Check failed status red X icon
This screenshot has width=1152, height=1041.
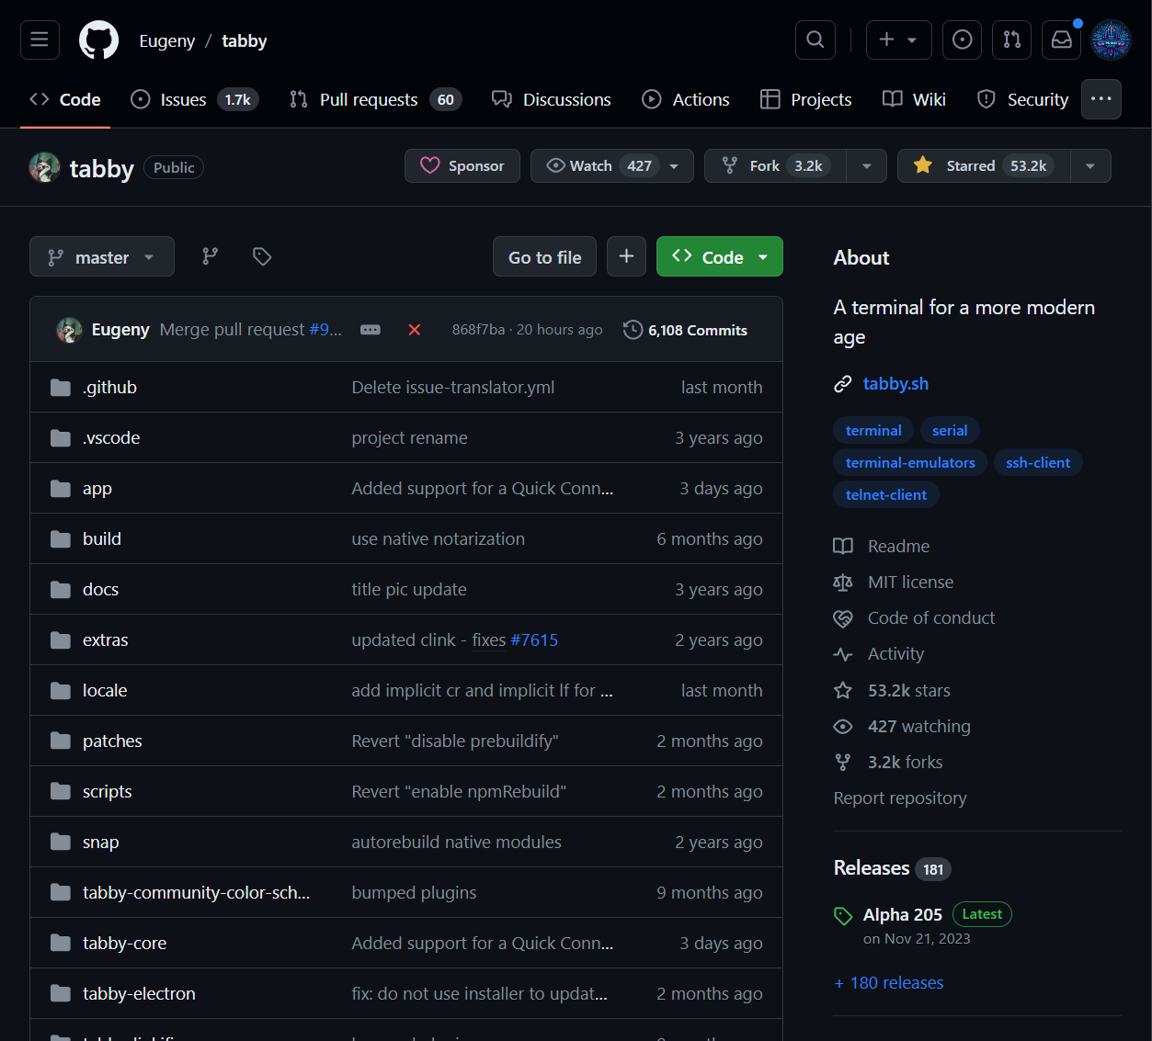point(415,330)
